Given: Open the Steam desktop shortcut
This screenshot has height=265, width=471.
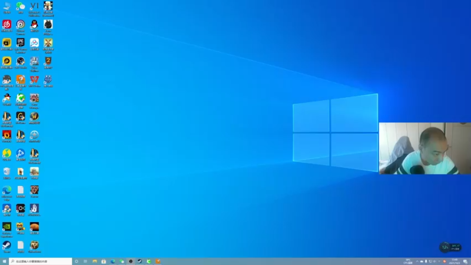Looking at the screenshot, I should pos(6,247).
